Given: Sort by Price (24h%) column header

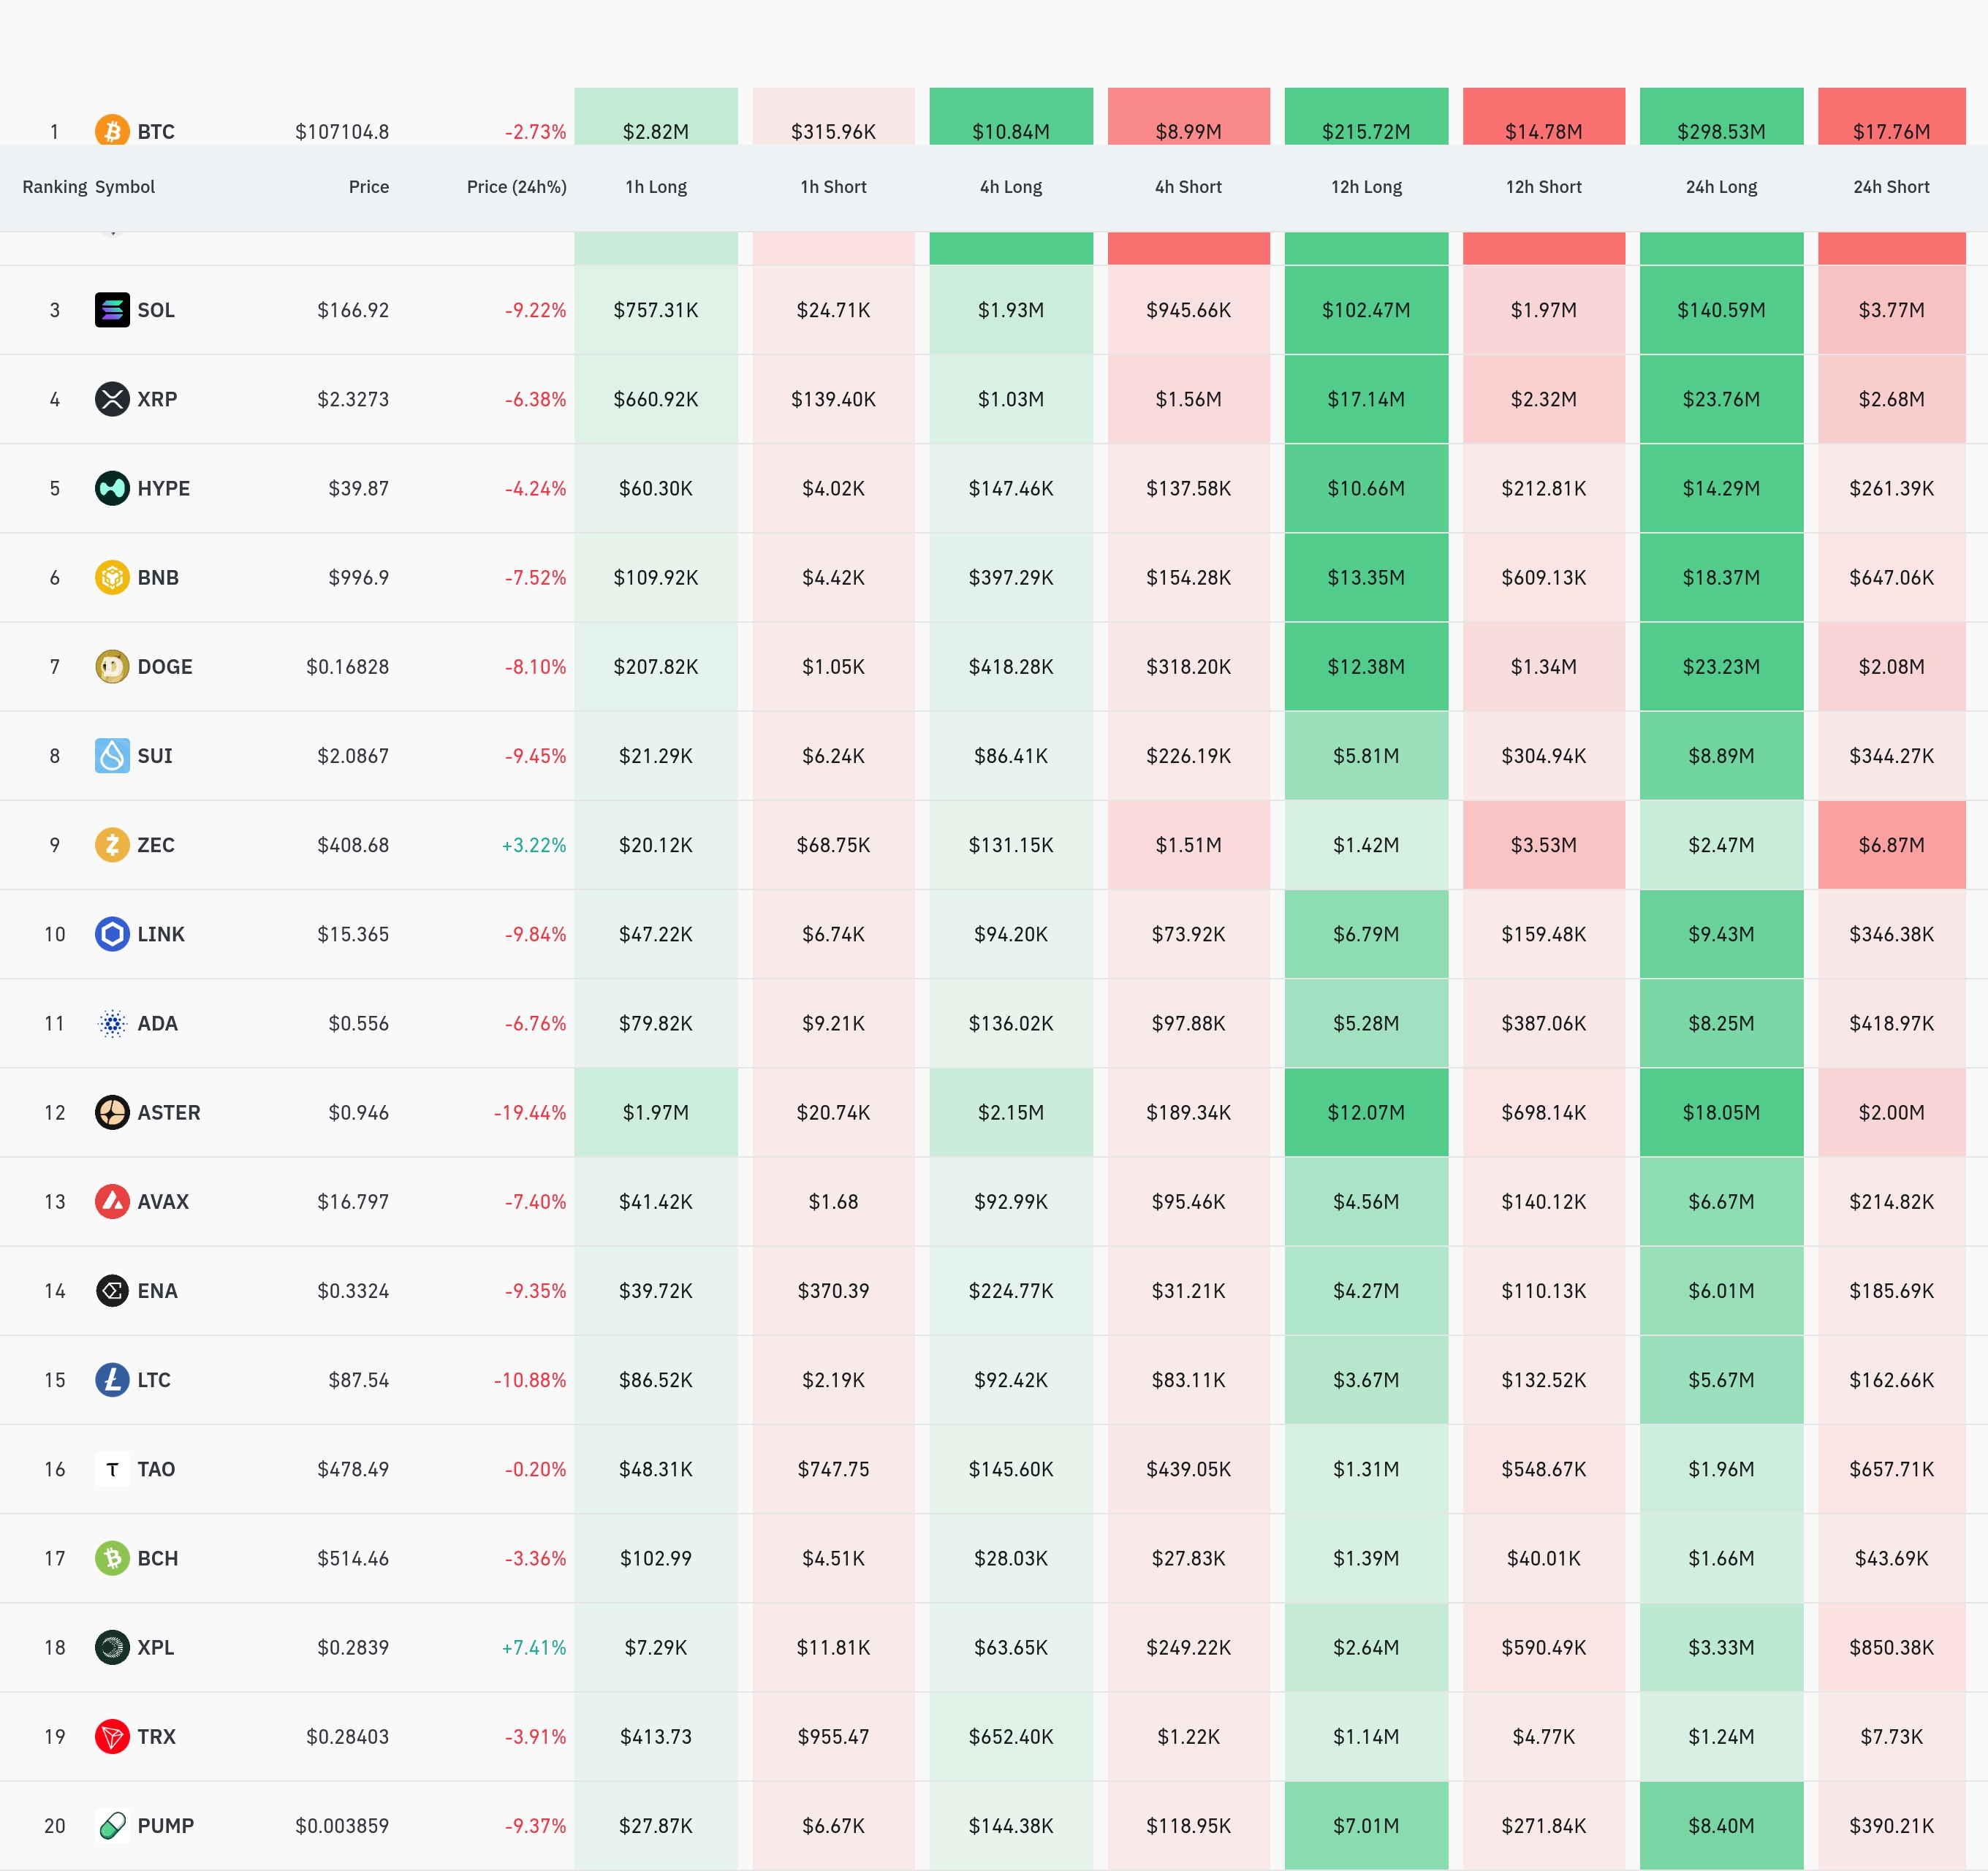Looking at the screenshot, I should click(x=516, y=187).
